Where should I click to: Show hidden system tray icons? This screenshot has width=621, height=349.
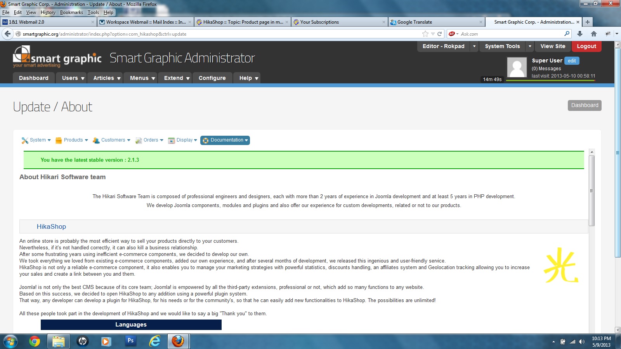pos(553,342)
